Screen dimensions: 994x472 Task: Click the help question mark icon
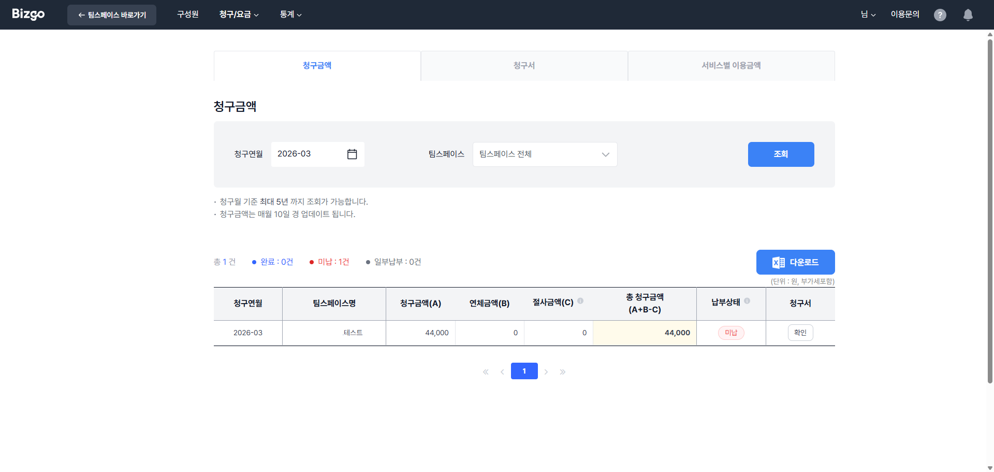[x=940, y=15]
